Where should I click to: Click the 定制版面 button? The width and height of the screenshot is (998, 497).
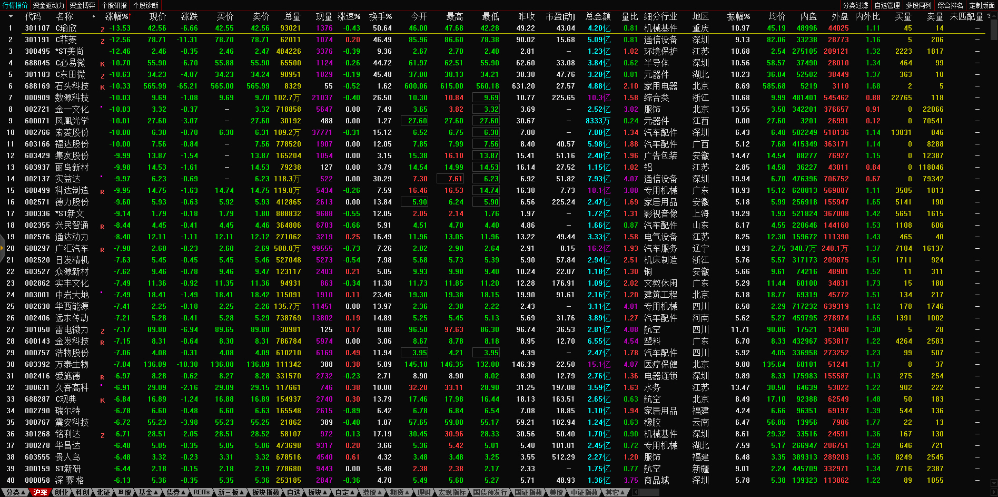(x=982, y=5)
